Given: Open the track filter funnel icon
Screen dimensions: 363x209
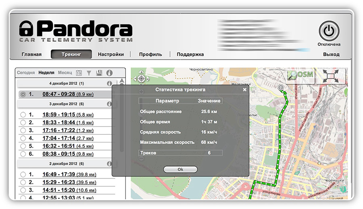Looking at the screenshot, I should pyautogui.click(x=89, y=73).
